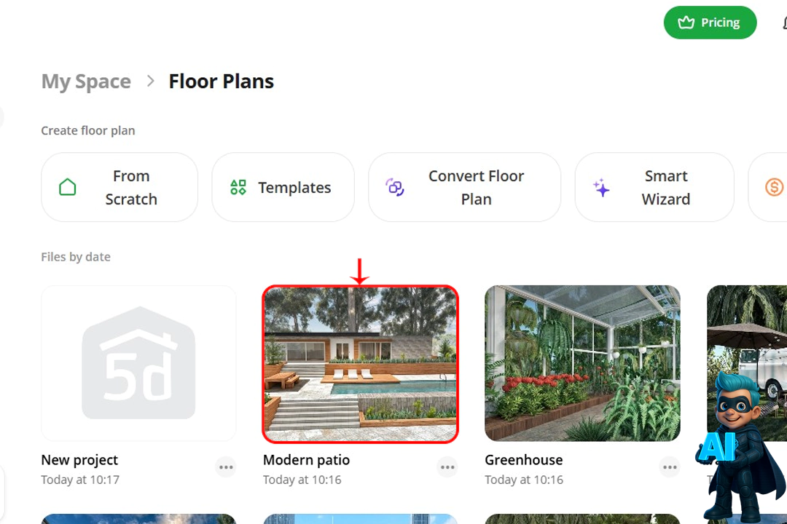Click the Modern patio project title

click(306, 460)
